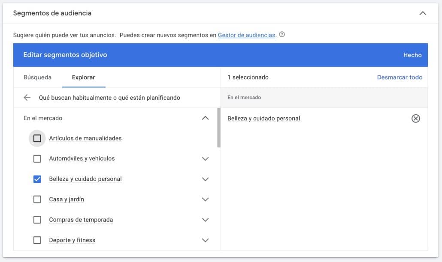442x262 pixels.
Task: Enable the Automóviles y vehículos checkbox
Action: 37,159
